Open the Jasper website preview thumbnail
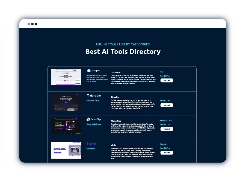This screenshot has height=178, width=246. pos(66,77)
